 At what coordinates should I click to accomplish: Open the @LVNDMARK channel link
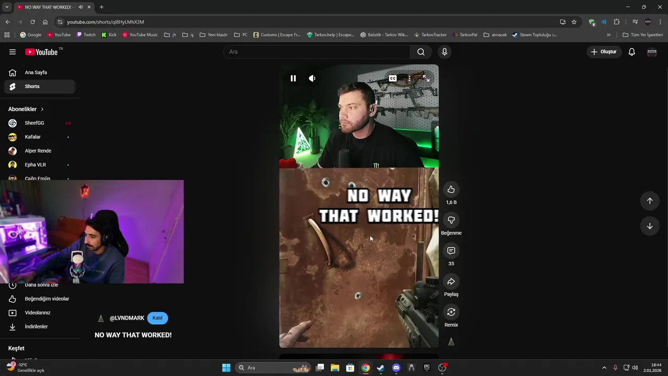click(x=127, y=318)
